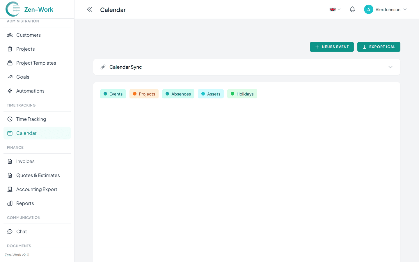This screenshot has width=419, height=262.
Task: Click the EXPORT ICAL button
Action: (379, 47)
